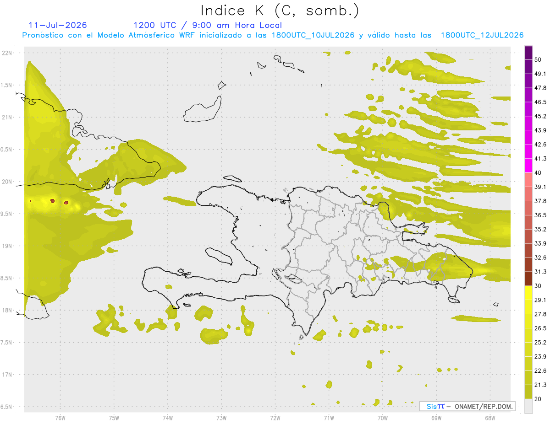Click the "70W" longitude axis label
This screenshot has height=424, width=550.
[x=382, y=418]
